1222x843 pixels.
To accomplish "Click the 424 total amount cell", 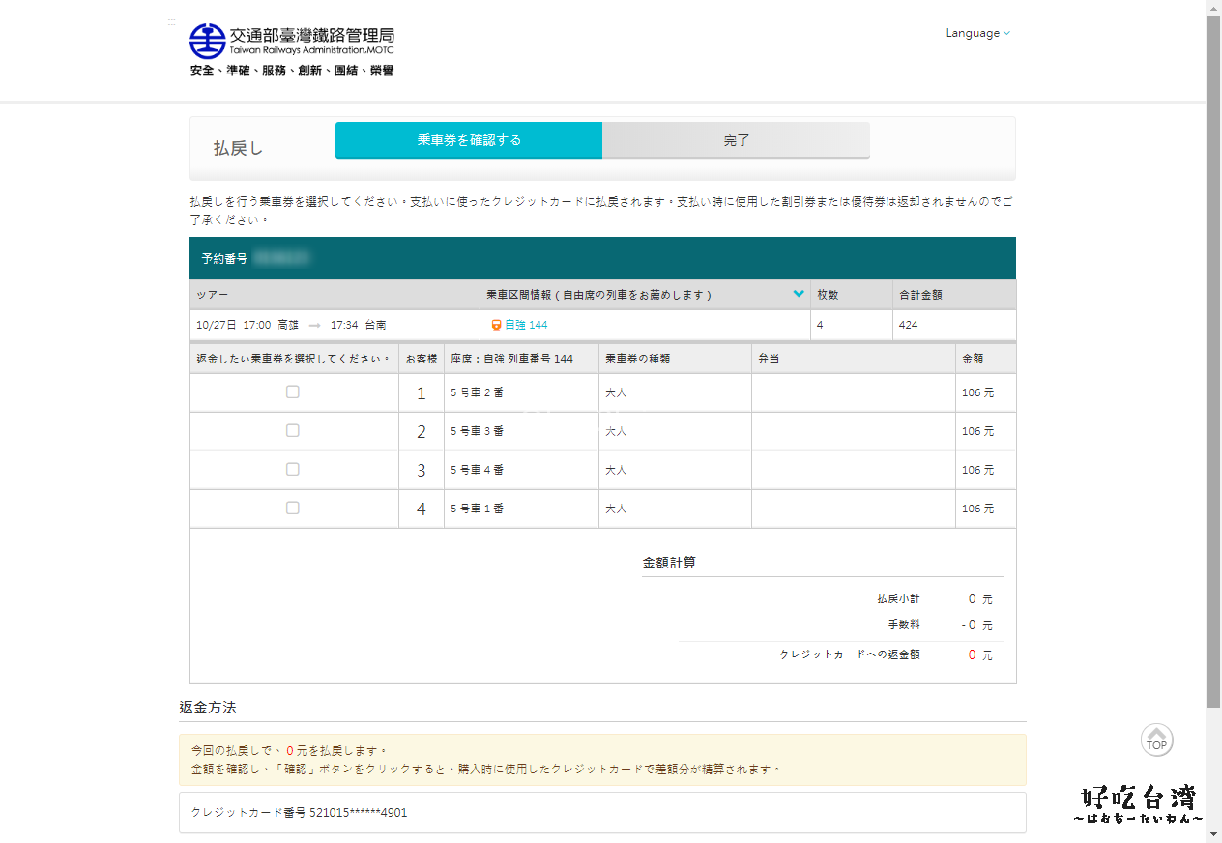I will (952, 325).
